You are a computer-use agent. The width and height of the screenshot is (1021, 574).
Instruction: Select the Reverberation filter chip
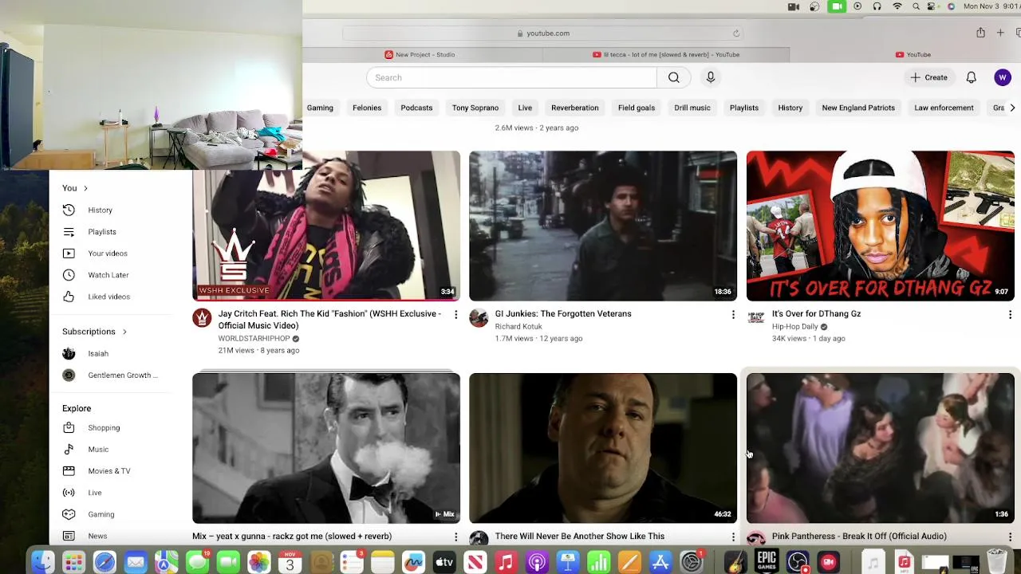tap(574, 108)
